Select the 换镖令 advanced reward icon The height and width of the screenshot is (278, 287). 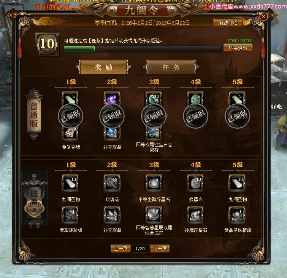pos(195,183)
